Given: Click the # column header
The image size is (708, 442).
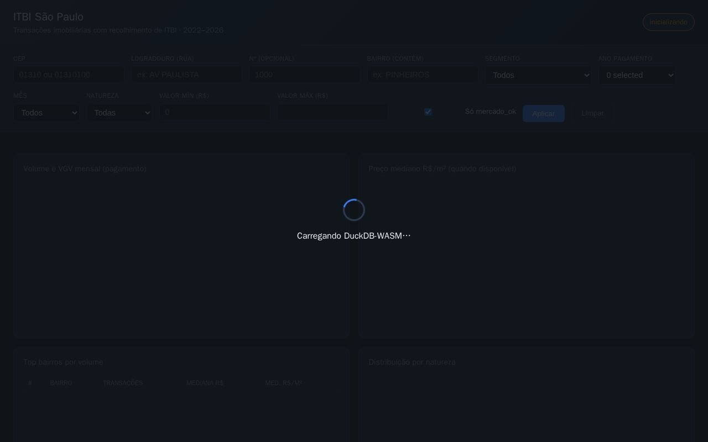Looking at the screenshot, I should point(30,383).
